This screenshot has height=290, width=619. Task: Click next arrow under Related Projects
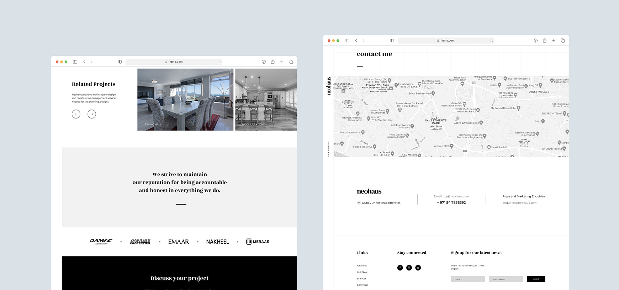[x=92, y=114]
